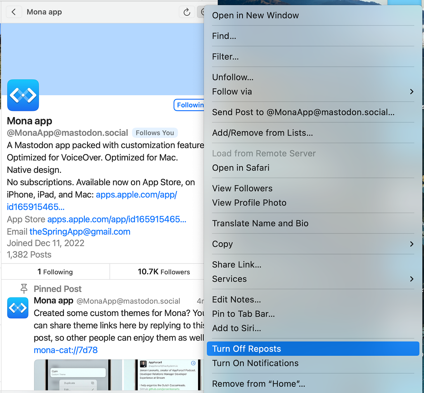The image size is (424, 393).
Task: Go back with the chevron arrow
Action: (x=14, y=12)
